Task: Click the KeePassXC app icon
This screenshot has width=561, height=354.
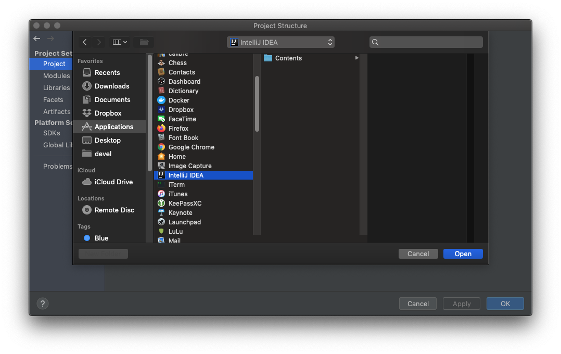Action: [x=161, y=203]
